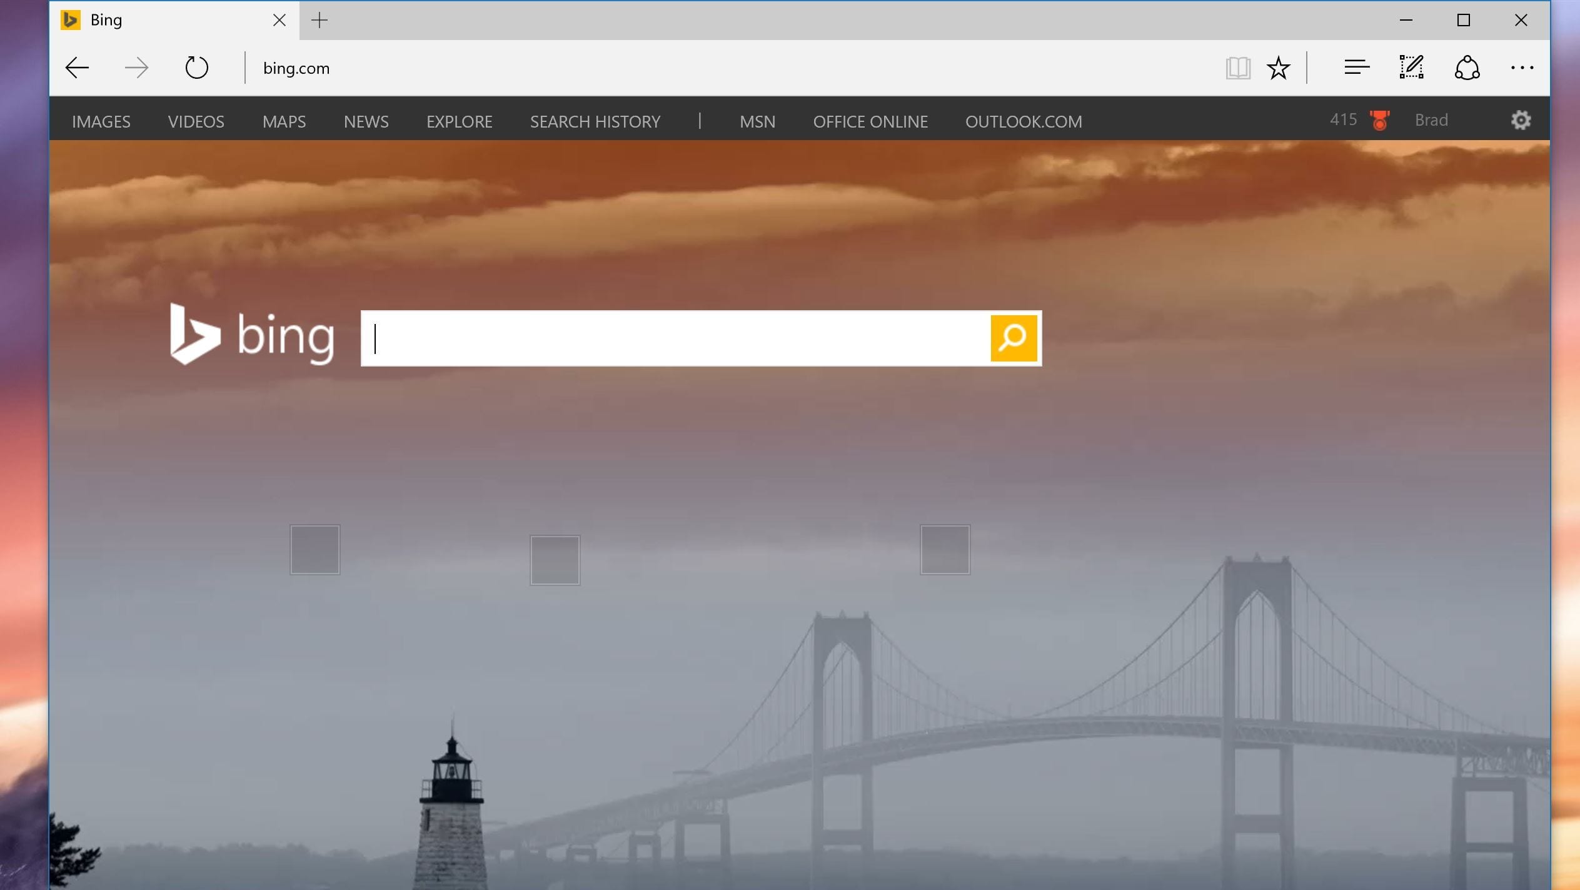Open the Hub lines icon
This screenshot has height=890, width=1580.
click(x=1356, y=68)
